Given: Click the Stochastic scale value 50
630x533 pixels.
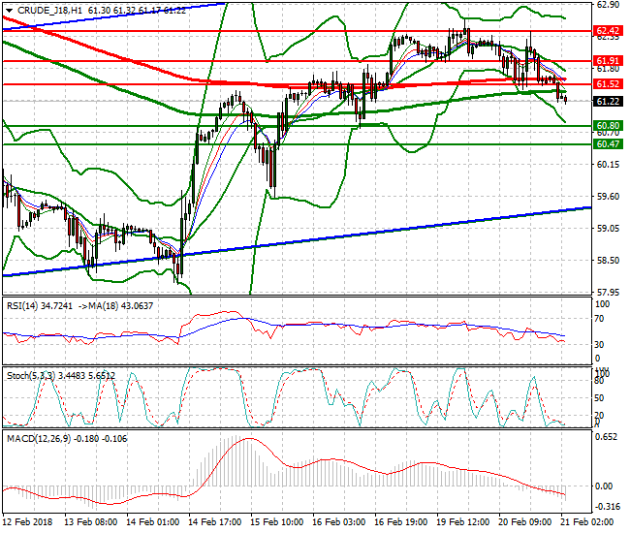Looking at the screenshot, I should point(599,398).
